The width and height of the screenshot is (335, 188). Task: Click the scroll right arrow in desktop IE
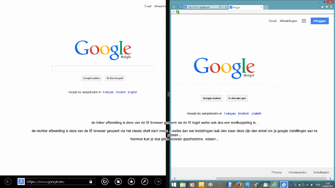coord(330,178)
